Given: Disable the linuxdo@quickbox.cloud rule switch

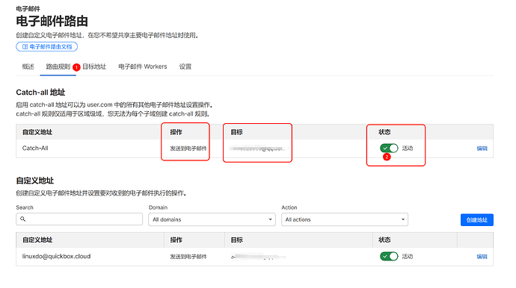Looking at the screenshot, I should tap(389, 256).
